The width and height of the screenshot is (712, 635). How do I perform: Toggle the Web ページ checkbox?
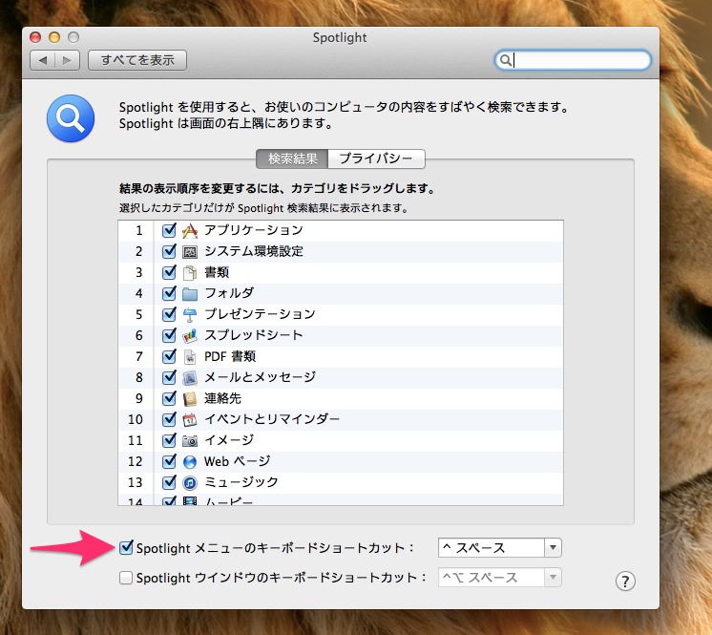point(169,461)
